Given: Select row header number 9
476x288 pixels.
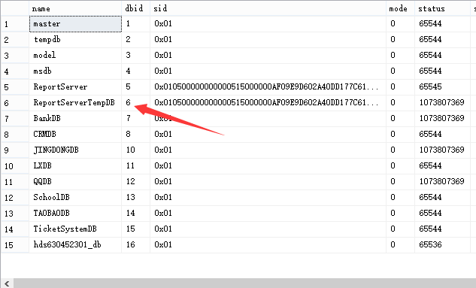Looking at the screenshot, I should tap(15, 150).
